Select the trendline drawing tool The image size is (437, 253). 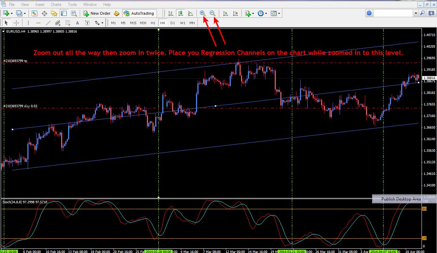click(x=48, y=23)
